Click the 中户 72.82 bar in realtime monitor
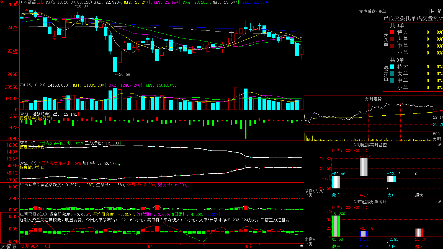The width and height of the screenshot is (443, 249). click(x=364, y=167)
